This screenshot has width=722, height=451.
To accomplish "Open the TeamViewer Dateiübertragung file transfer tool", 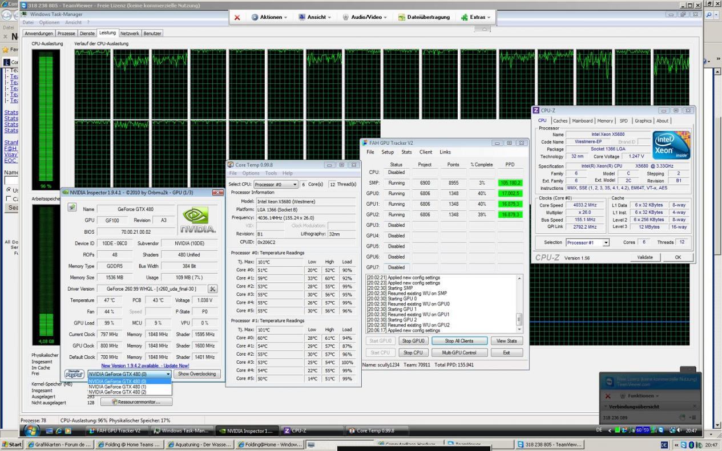I will point(424,17).
